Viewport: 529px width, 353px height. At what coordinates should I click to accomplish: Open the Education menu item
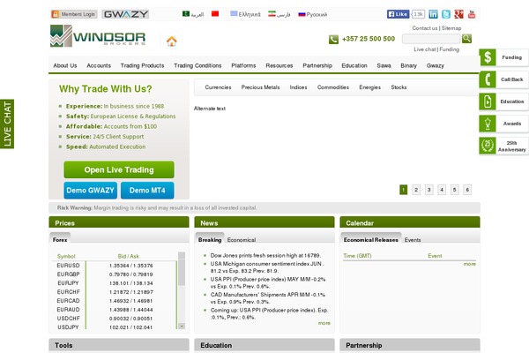pos(354,65)
